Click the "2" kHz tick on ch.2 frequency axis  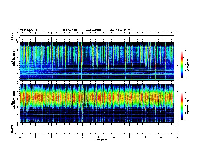point(17,115)
